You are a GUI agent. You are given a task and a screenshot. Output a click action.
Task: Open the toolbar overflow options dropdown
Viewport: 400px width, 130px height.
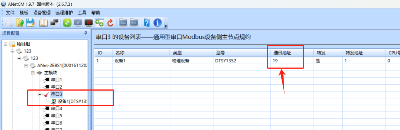point(166,26)
